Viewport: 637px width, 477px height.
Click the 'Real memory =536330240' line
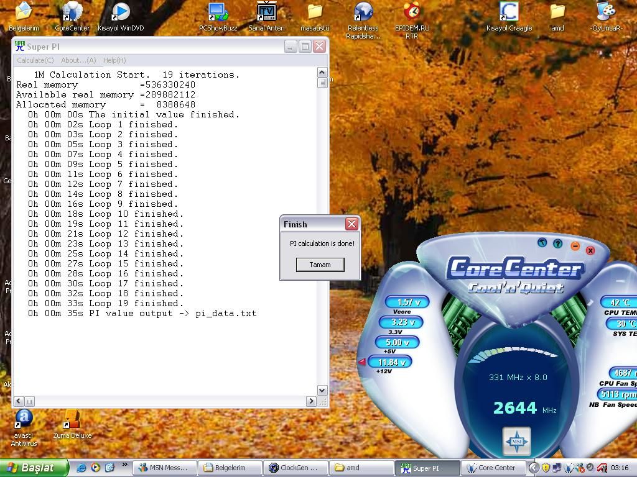pyautogui.click(x=106, y=84)
